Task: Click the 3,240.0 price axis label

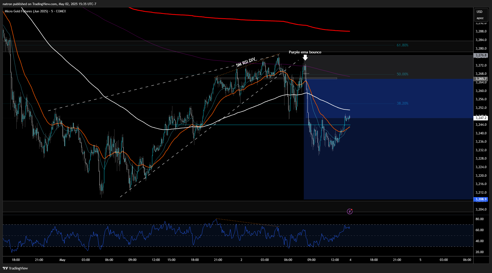Action: (481, 133)
